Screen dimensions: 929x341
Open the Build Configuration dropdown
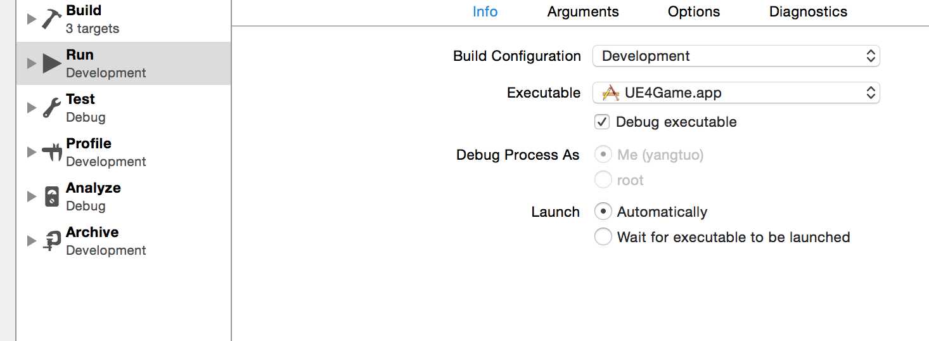tap(736, 56)
